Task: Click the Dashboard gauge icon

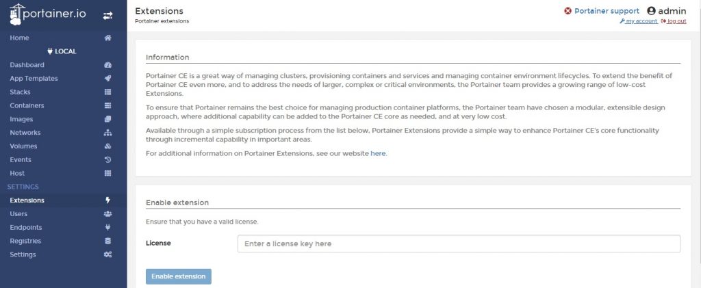Action: click(x=107, y=65)
